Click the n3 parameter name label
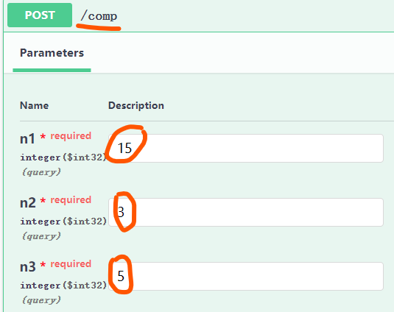This screenshot has height=312, width=394. [x=28, y=266]
